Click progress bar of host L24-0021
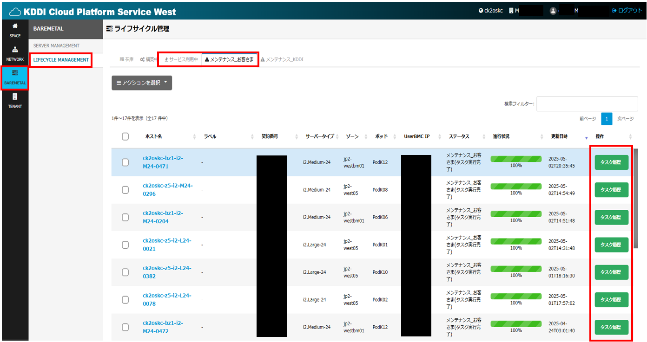Viewport: 647px width, 342px height. point(516,241)
